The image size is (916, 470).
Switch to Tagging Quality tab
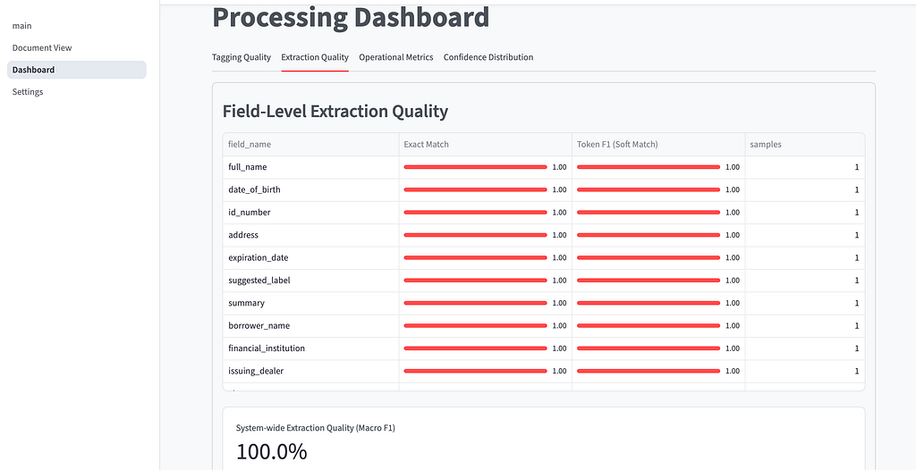pyautogui.click(x=242, y=57)
